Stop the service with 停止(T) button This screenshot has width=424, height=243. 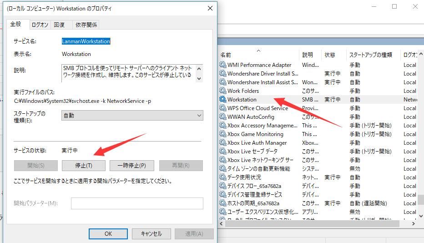point(84,166)
